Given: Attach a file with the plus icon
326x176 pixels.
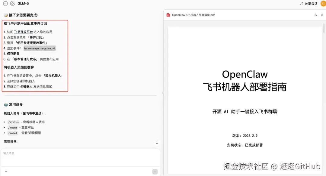Looking at the screenshot, I should click(7, 171).
